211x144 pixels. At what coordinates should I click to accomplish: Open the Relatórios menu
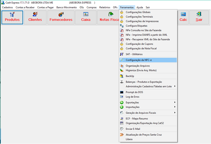(x=105, y=7)
